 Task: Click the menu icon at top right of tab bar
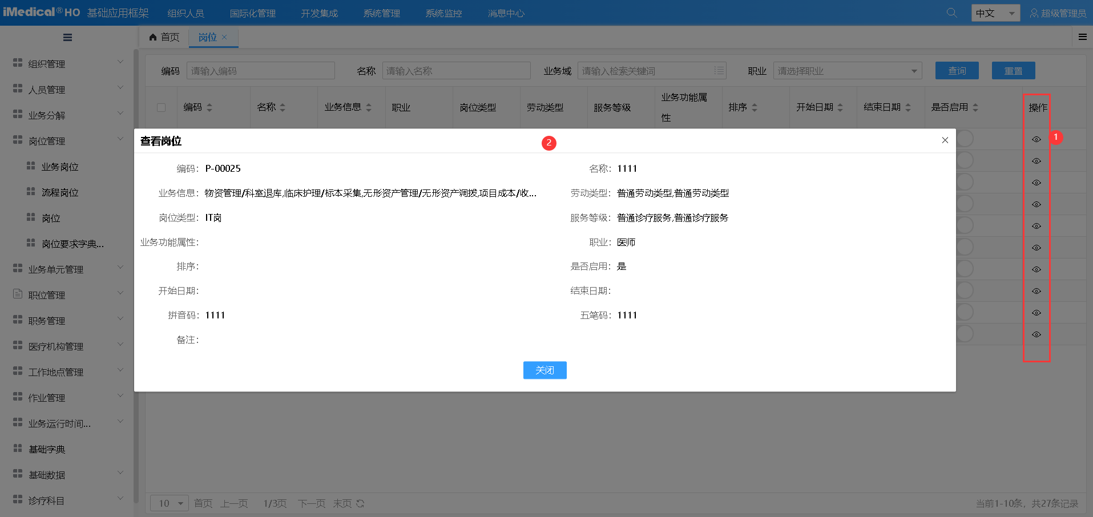tap(1082, 37)
